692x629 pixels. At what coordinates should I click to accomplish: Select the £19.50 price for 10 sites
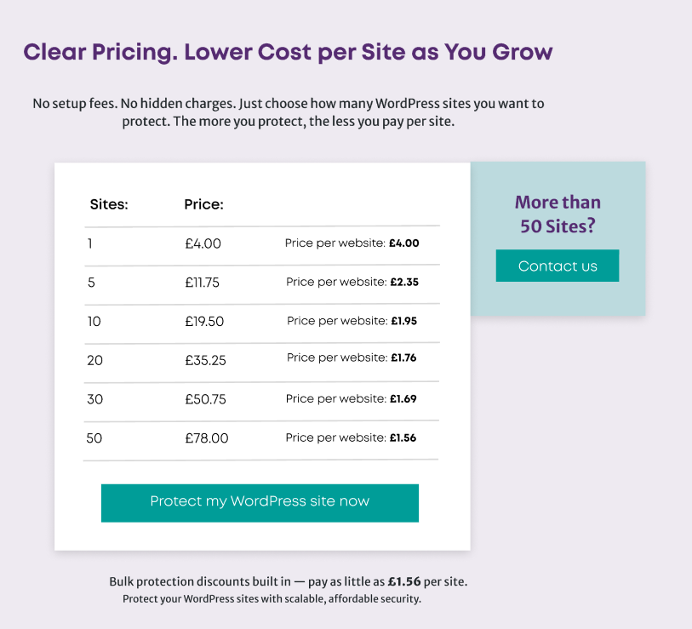(204, 322)
